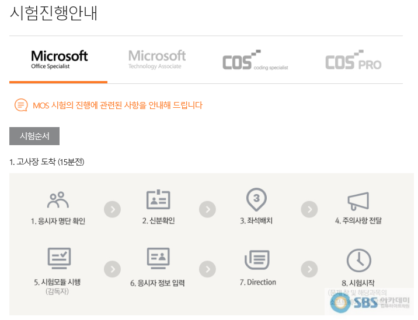Viewport: 418px width, 320px height.
Task: Click arrow between 좌석배치 and 주의사항 전달
Action: click(x=309, y=209)
